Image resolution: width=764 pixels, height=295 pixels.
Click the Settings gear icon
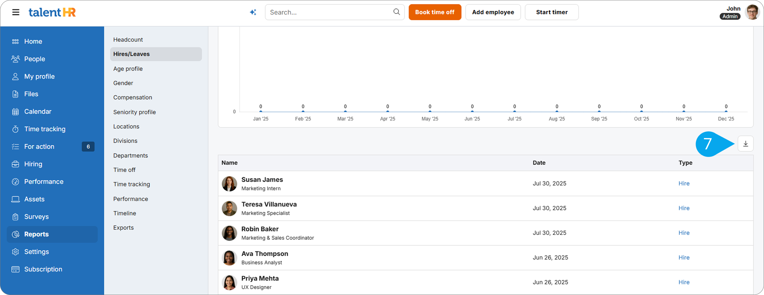pos(15,252)
